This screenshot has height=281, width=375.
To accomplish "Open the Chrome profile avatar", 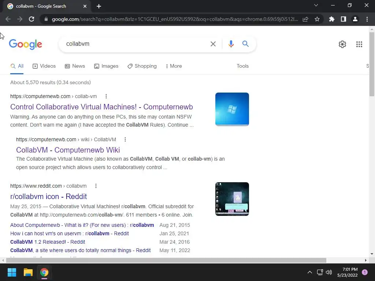I will tap(355, 19).
